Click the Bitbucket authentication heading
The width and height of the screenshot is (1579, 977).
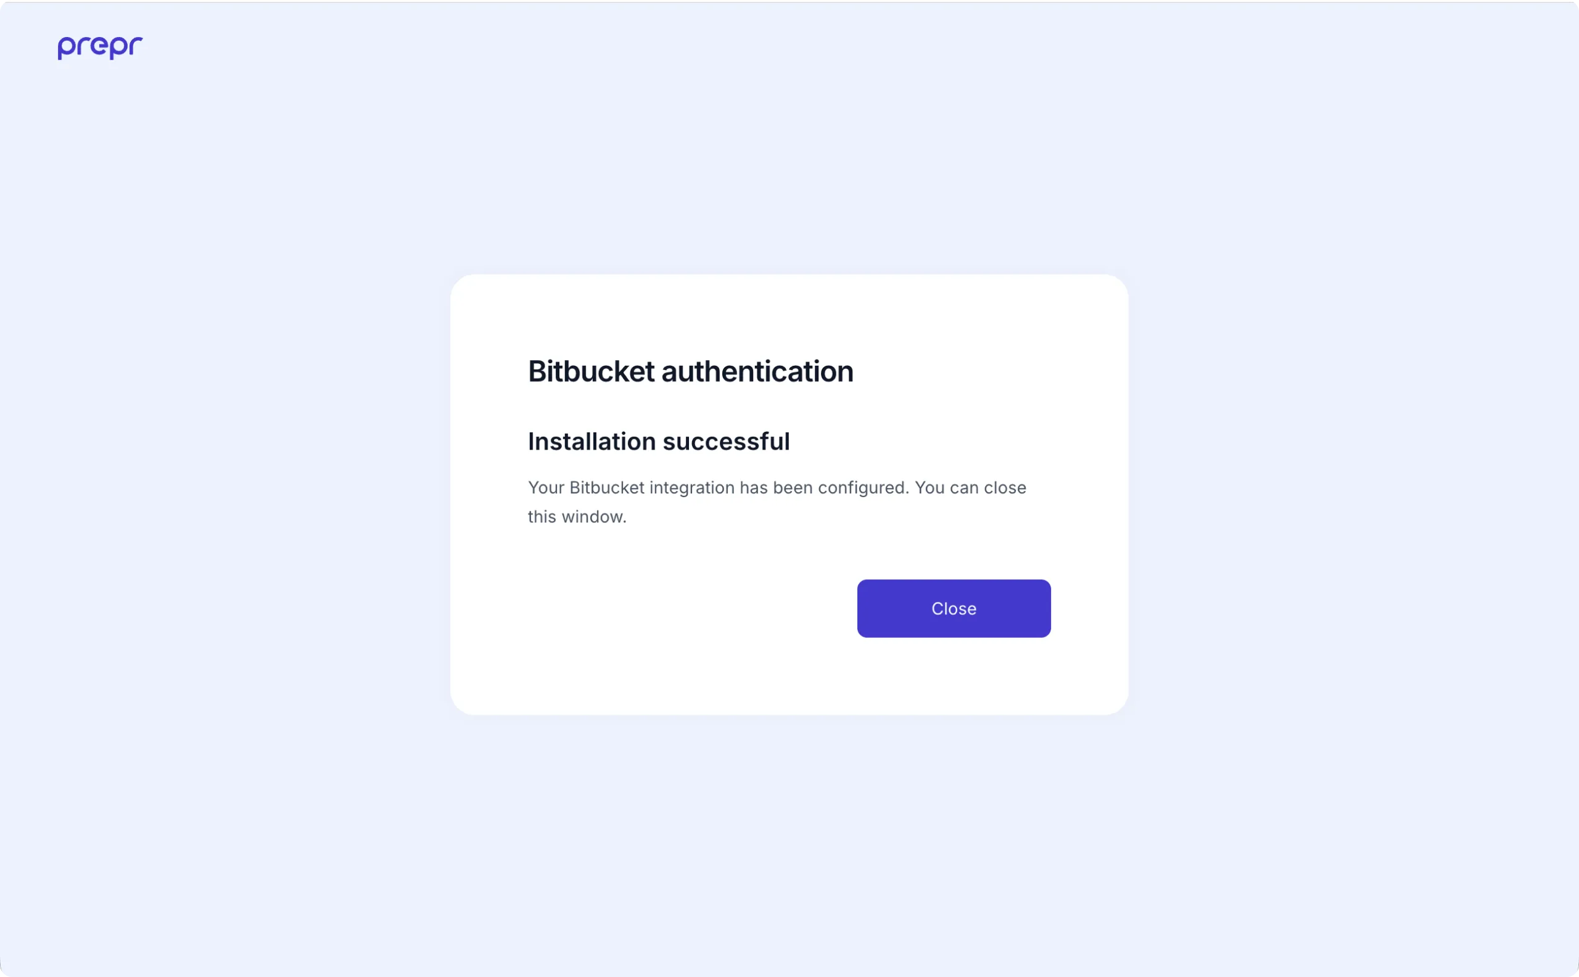click(x=690, y=371)
